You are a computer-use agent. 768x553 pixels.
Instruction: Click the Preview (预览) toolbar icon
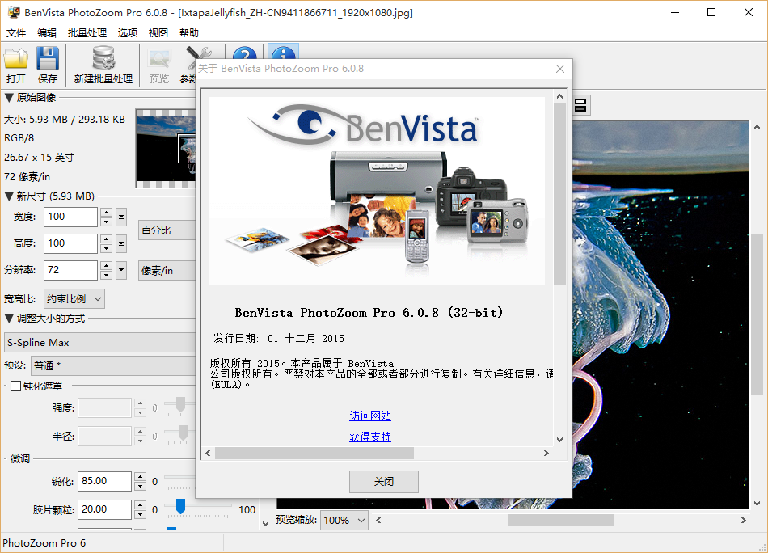pos(159,60)
